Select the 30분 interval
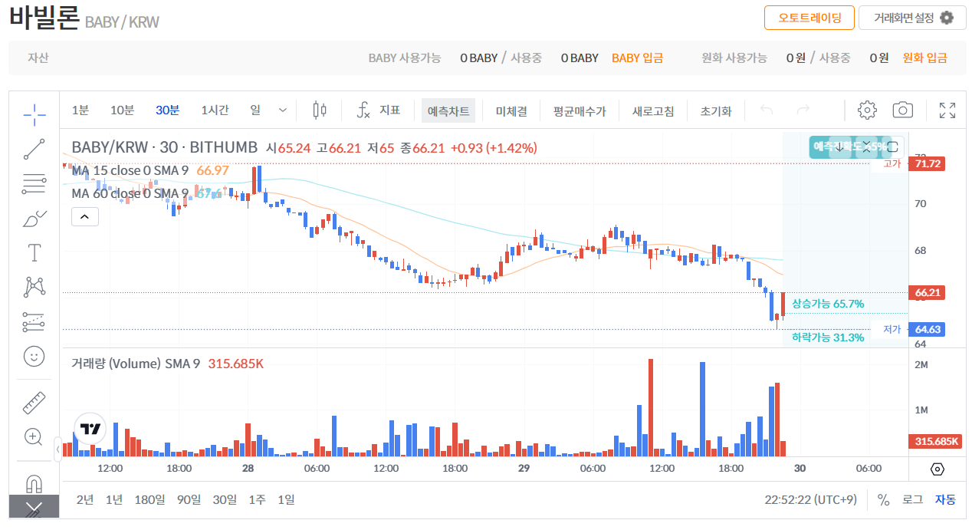 [x=167, y=110]
